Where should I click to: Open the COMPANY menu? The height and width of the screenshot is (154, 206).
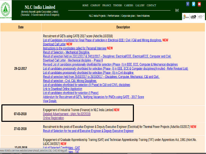click(95, 5)
